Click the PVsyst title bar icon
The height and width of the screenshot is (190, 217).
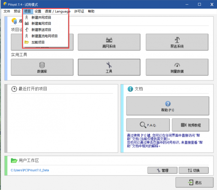click(x=5, y=4)
